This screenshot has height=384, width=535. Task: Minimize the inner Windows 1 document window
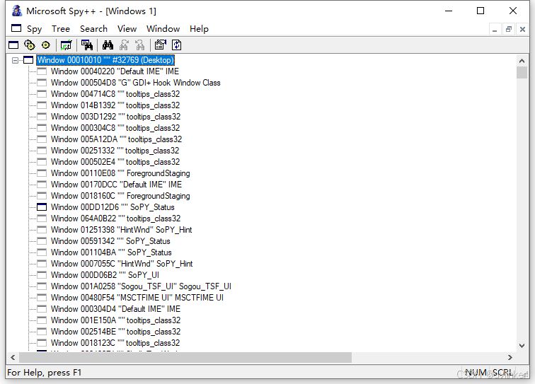click(495, 29)
